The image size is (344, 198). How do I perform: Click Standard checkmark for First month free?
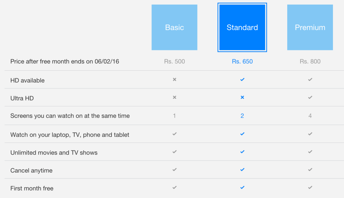pyautogui.click(x=242, y=187)
